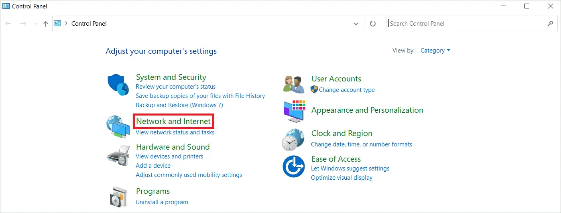Open Backup and Restore (Windows 7)
This screenshot has height=213, width=561.
tap(179, 105)
